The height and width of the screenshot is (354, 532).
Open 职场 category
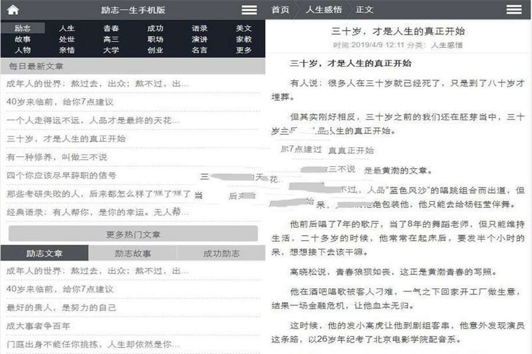coord(155,40)
